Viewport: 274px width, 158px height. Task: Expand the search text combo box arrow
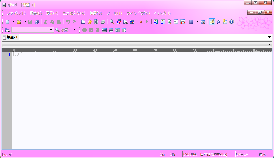tap(51, 30)
